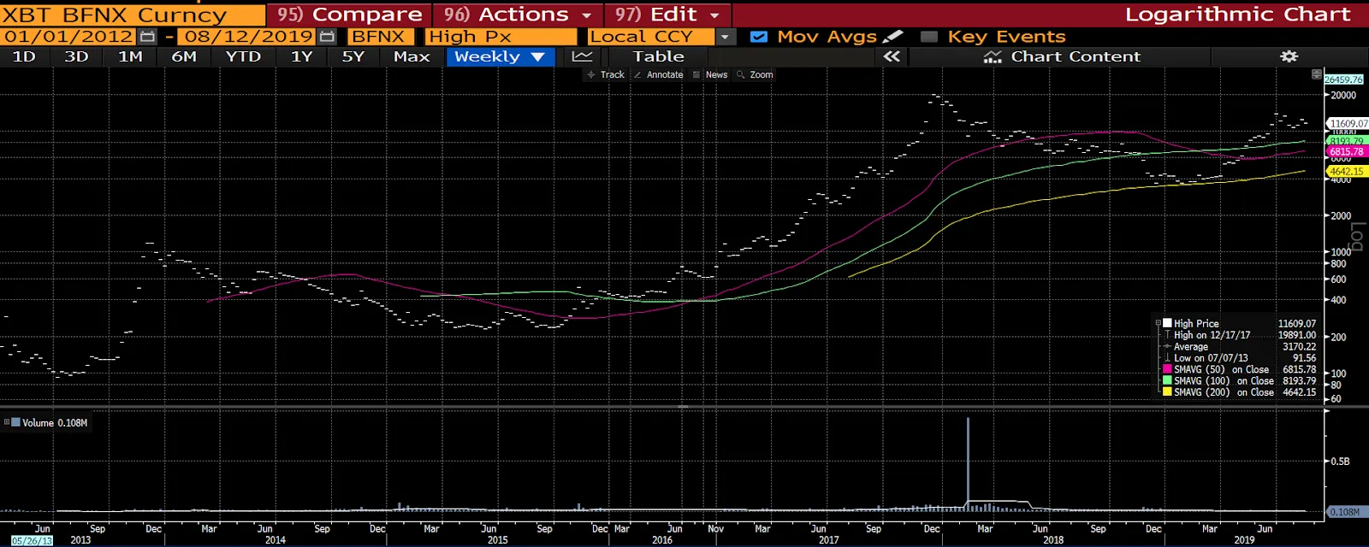Click the BFNX source field
Viewport: 1369px width, 547px height.
[381, 37]
